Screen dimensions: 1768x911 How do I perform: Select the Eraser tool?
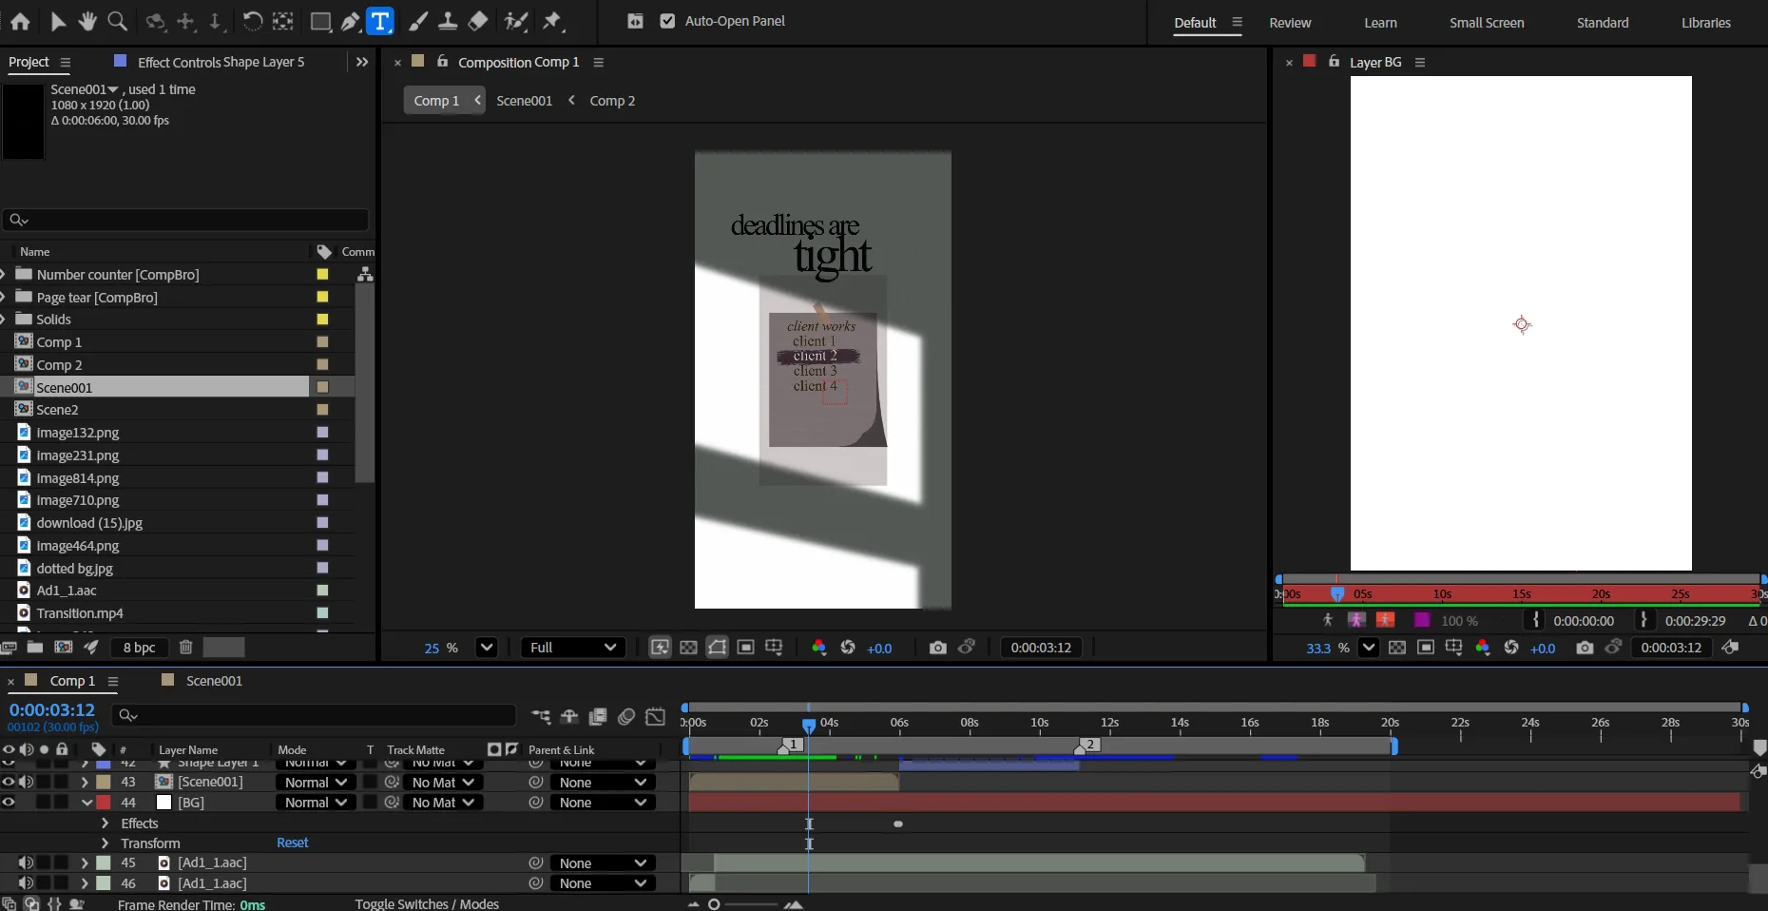click(x=478, y=21)
